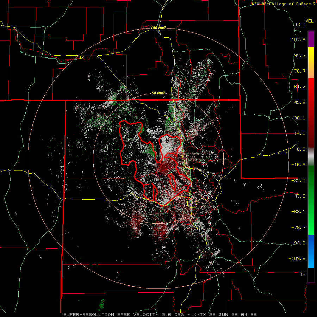
Task: Click the -94.2 scale value
Action: [x=298, y=243]
